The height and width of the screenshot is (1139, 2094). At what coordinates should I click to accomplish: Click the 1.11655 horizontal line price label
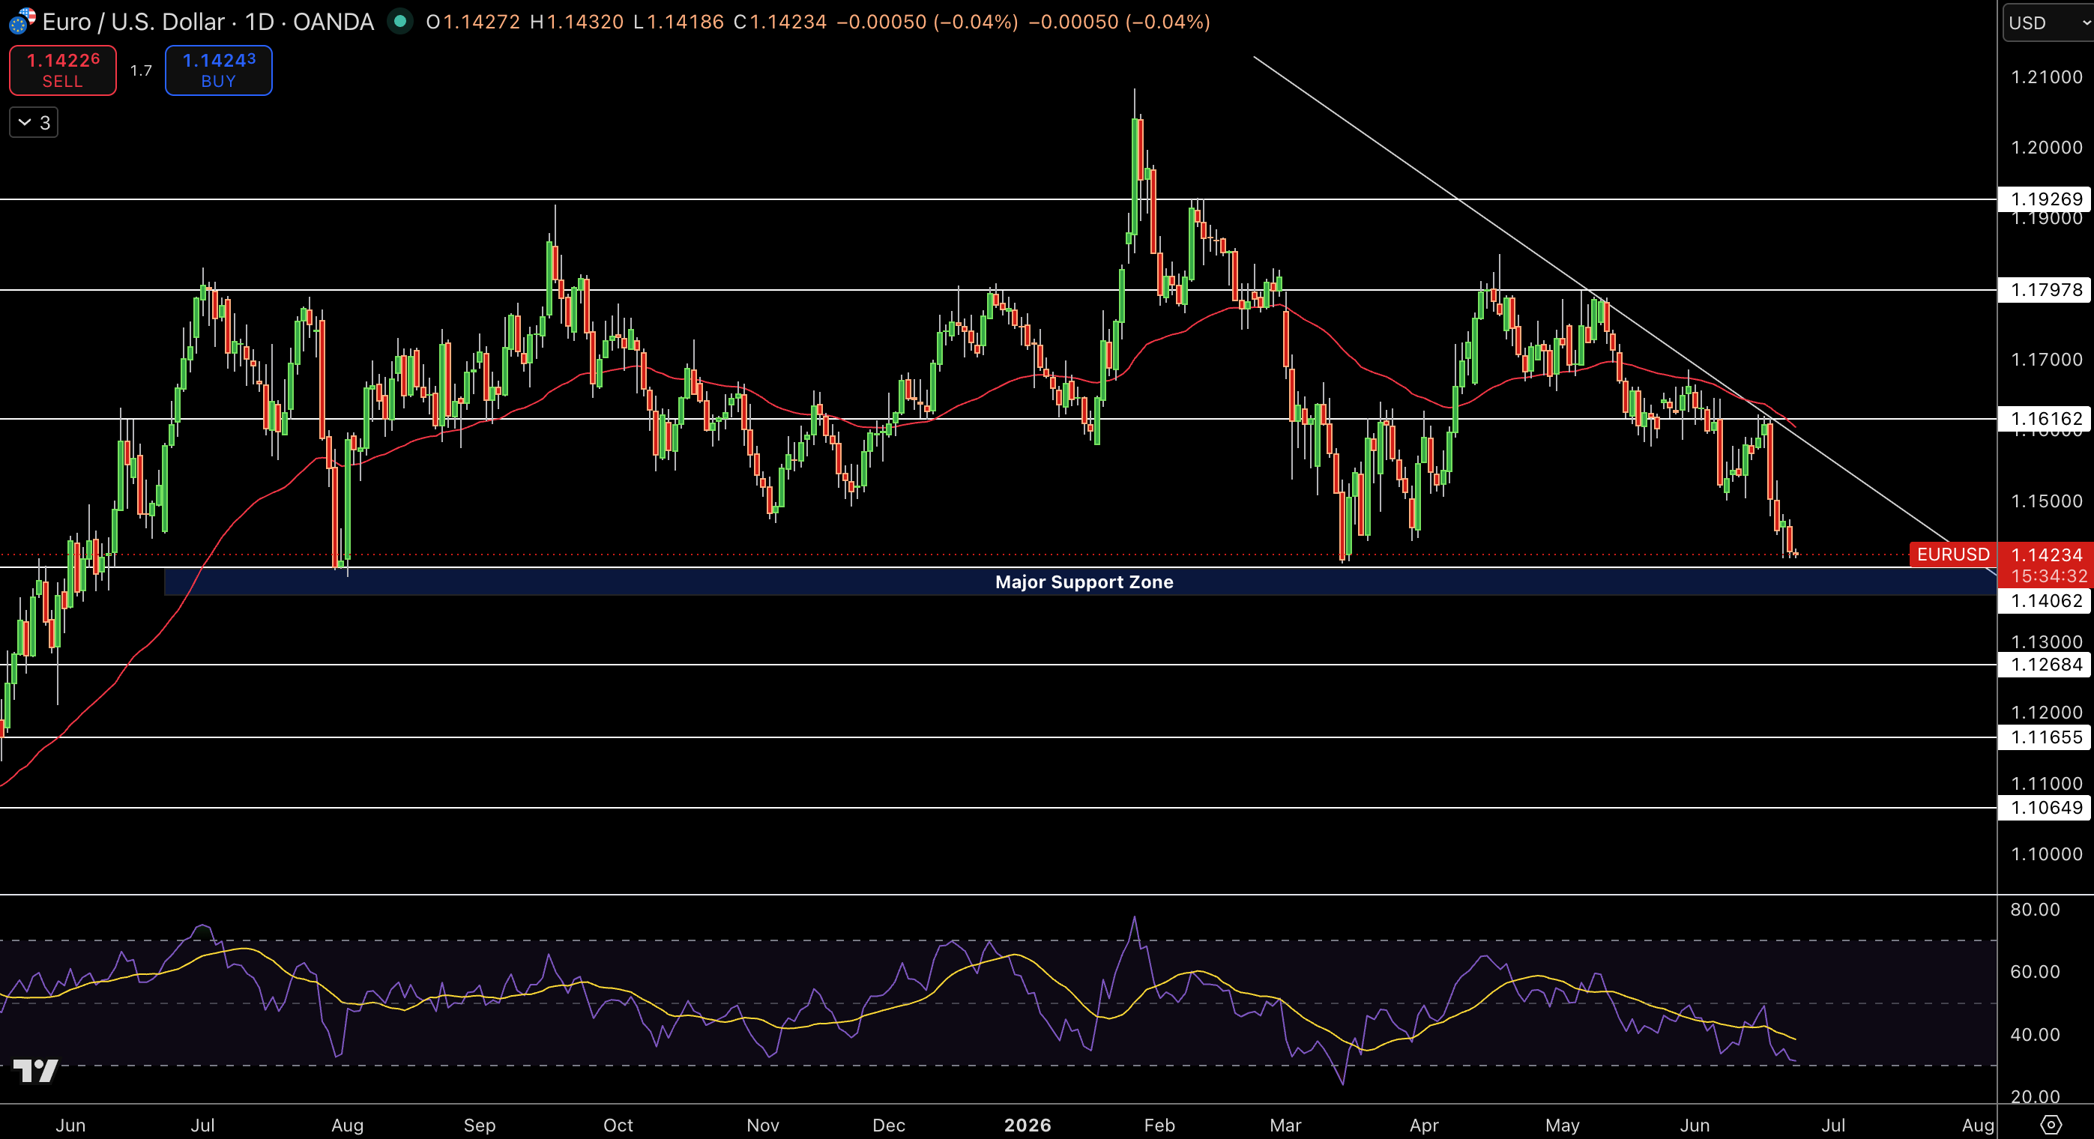click(2046, 737)
